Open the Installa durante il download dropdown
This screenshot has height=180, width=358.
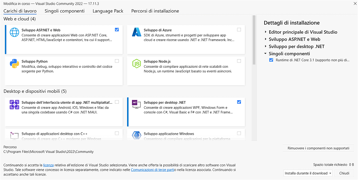point(308,173)
